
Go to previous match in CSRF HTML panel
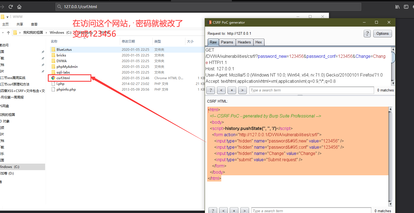pos(223,211)
